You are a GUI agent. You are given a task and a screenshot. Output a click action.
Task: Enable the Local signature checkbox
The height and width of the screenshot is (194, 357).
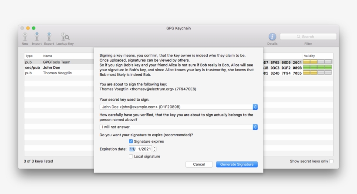tap(131, 156)
